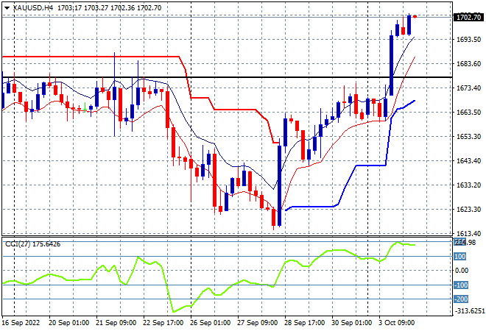The height and width of the screenshot is (331, 486).
Task: Click the -313.6251 CCI axis value
Action: (469, 310)
